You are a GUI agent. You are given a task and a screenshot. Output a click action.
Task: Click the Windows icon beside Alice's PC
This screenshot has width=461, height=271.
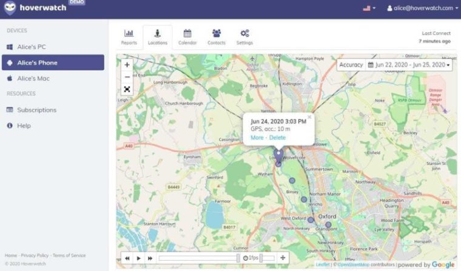pyautogui.click(x=10, y=47)
